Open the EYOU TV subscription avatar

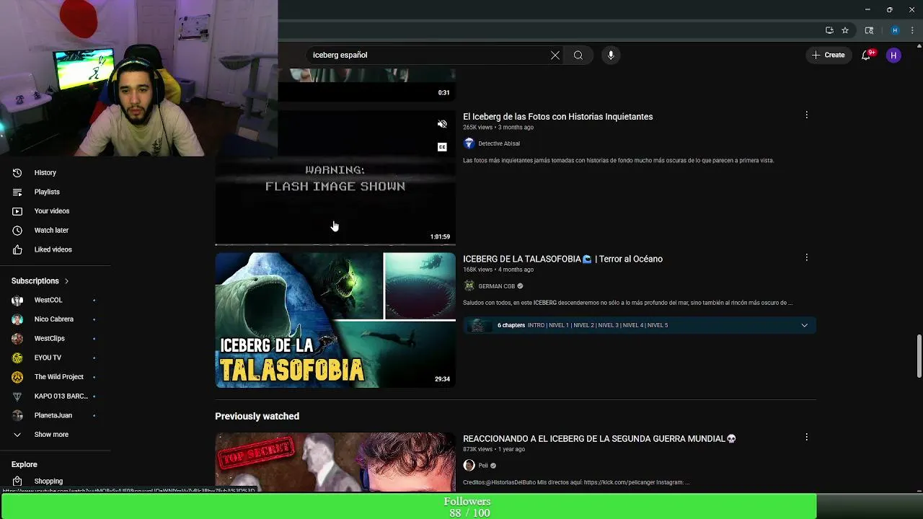[17, 358]
